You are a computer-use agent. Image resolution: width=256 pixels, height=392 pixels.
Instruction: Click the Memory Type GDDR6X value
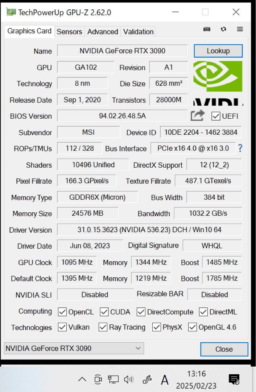point(97,197)
